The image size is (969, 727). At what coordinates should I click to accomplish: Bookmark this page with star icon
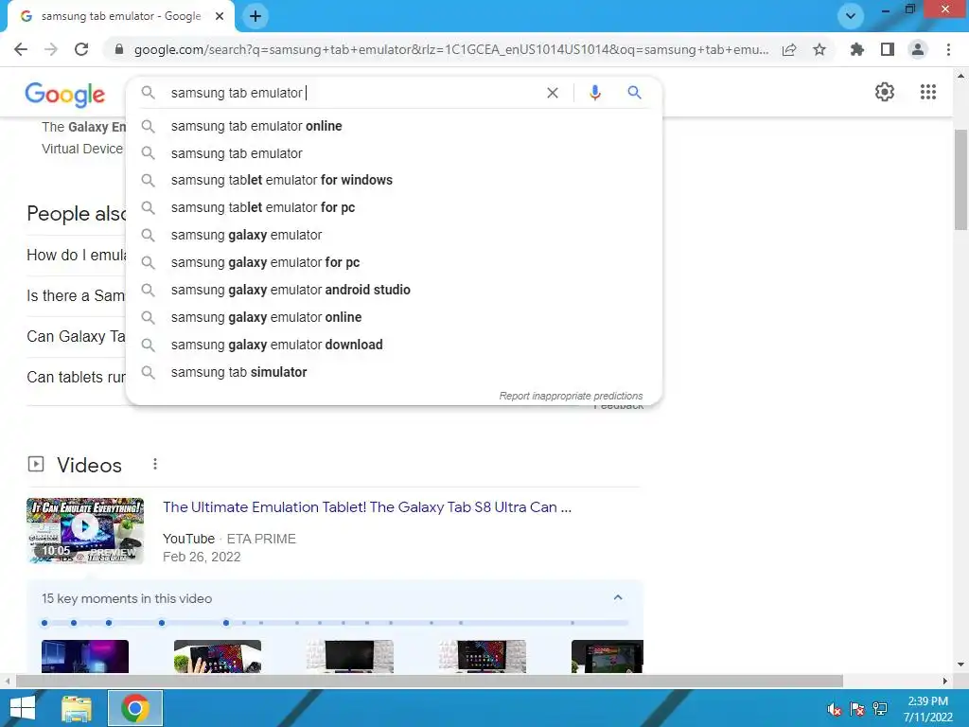tap(819, 49)
